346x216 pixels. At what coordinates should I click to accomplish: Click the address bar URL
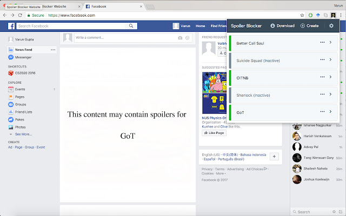tap(71, 15)
